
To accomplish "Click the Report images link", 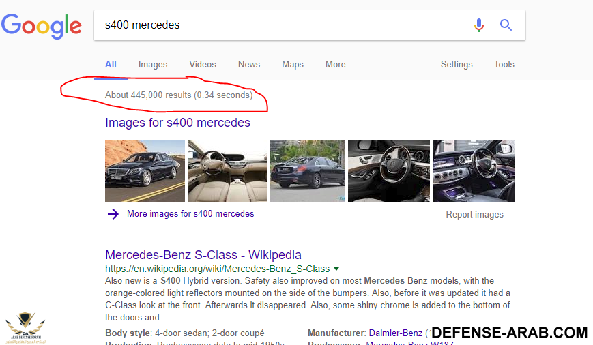I will coord(474,214).
